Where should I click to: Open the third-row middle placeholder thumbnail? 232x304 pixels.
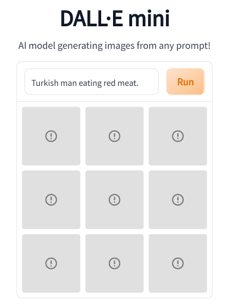[x=114, y=263]
